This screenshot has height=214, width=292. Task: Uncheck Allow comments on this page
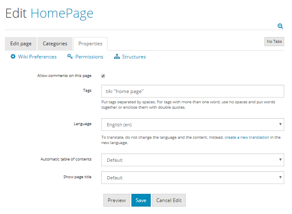pos(103,76)
